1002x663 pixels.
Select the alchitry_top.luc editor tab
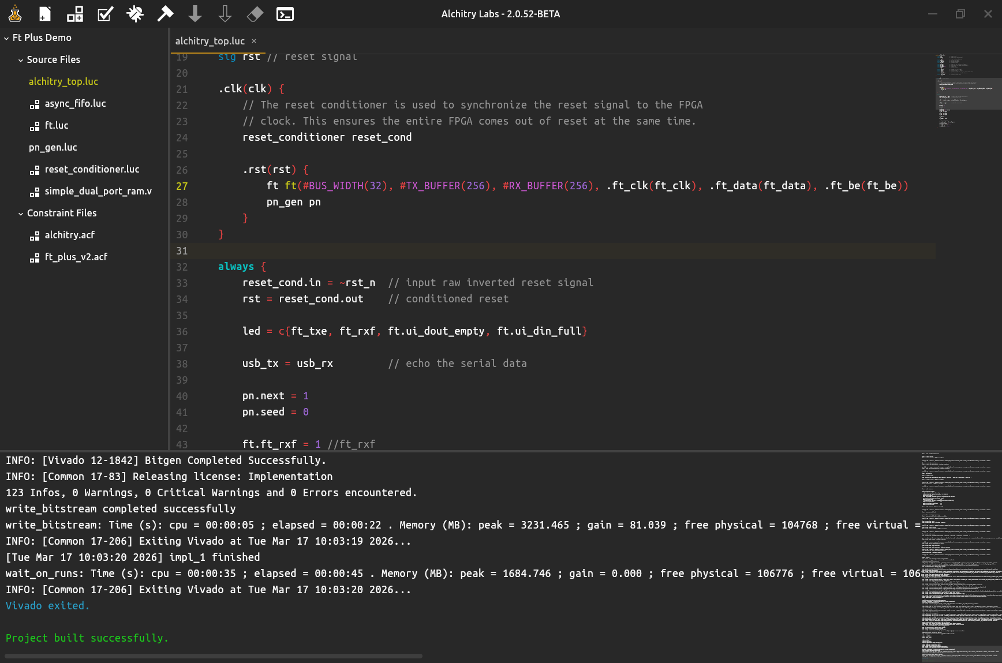tap(211, 41)
